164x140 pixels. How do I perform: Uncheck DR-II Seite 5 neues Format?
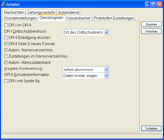click(6, 44)
